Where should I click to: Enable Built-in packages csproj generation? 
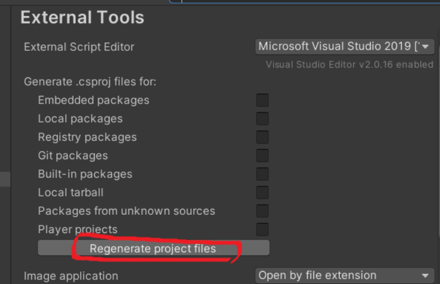262,174
